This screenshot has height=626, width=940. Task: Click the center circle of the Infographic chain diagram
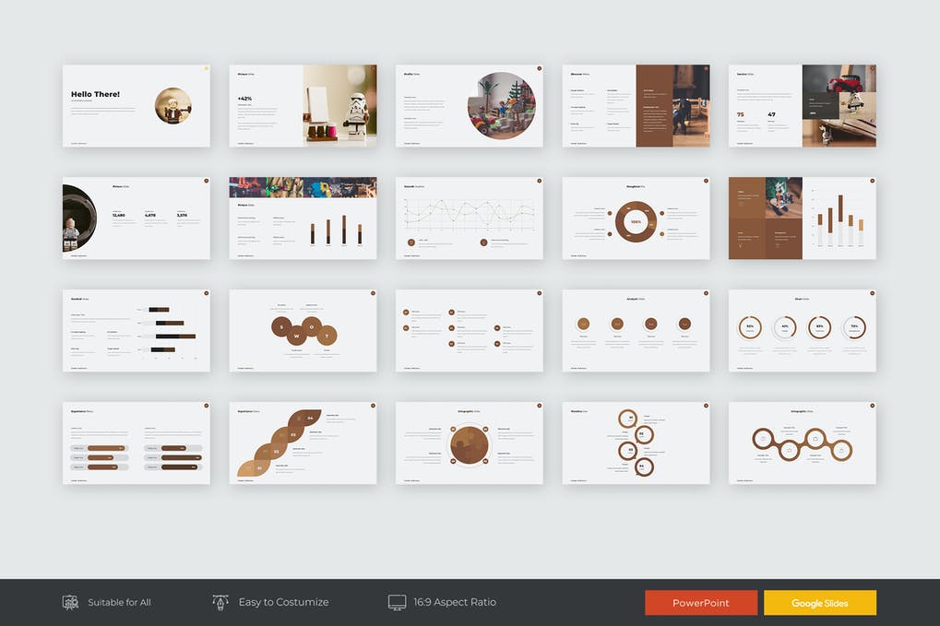(801, 443)
